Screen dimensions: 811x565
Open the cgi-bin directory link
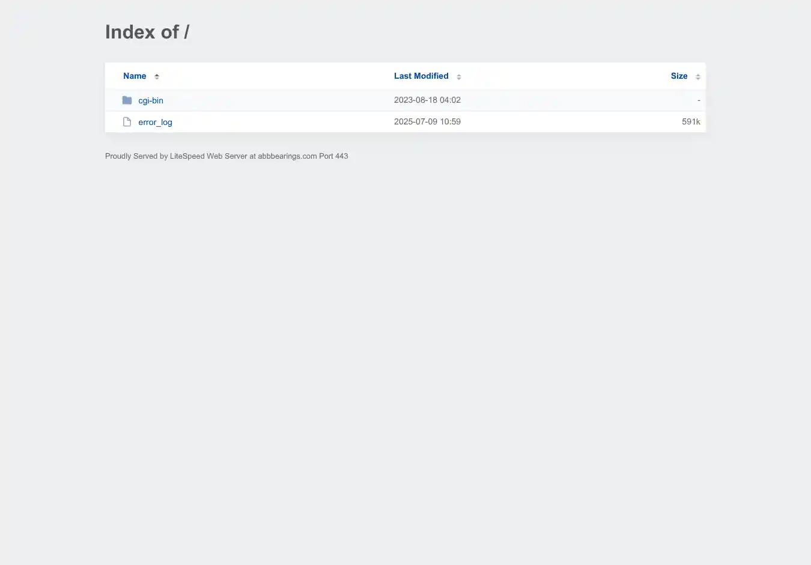(151, 101)
